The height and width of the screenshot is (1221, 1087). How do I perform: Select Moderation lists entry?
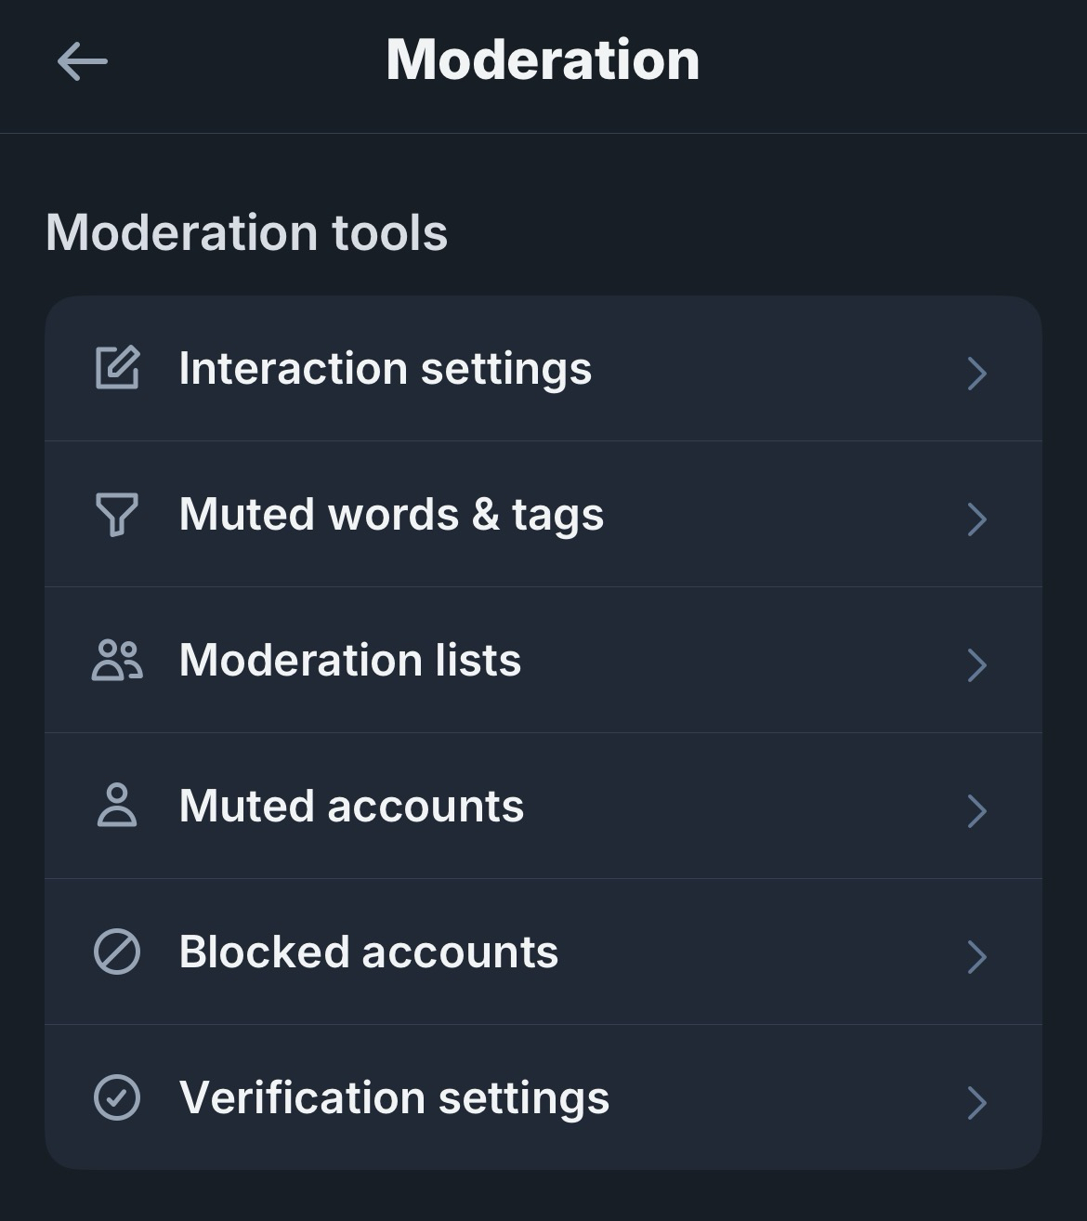pos(349,660)
